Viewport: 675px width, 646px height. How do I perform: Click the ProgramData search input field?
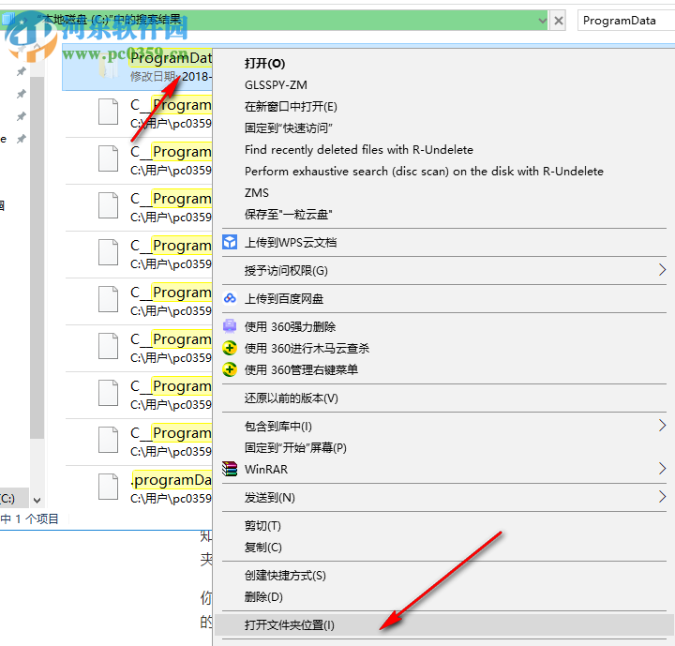pyautogui.click(x=626, y=21)
